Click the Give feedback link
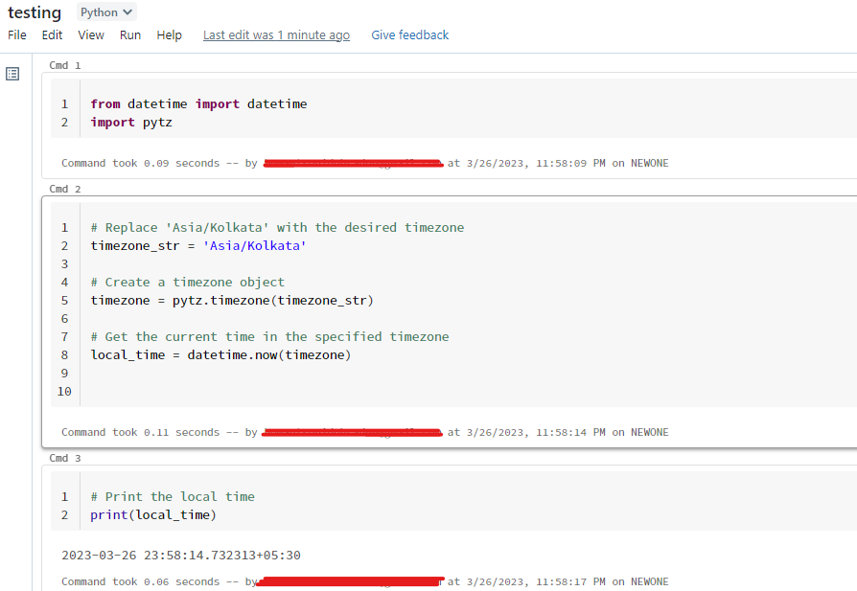Image resolution: width=857 pixels, height=591 pixels. click(x=409, y=35)
